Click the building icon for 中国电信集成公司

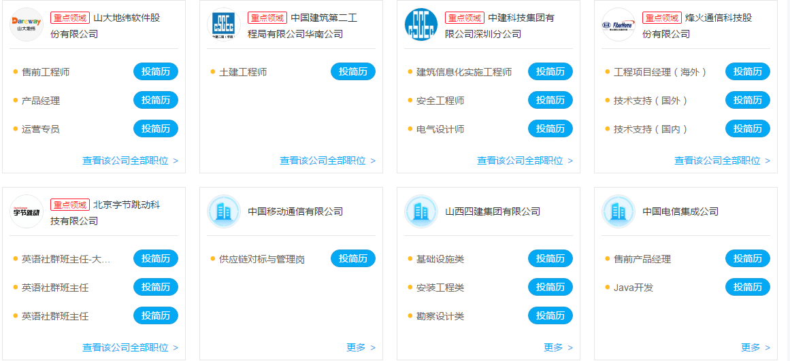[x=619, y=211]
